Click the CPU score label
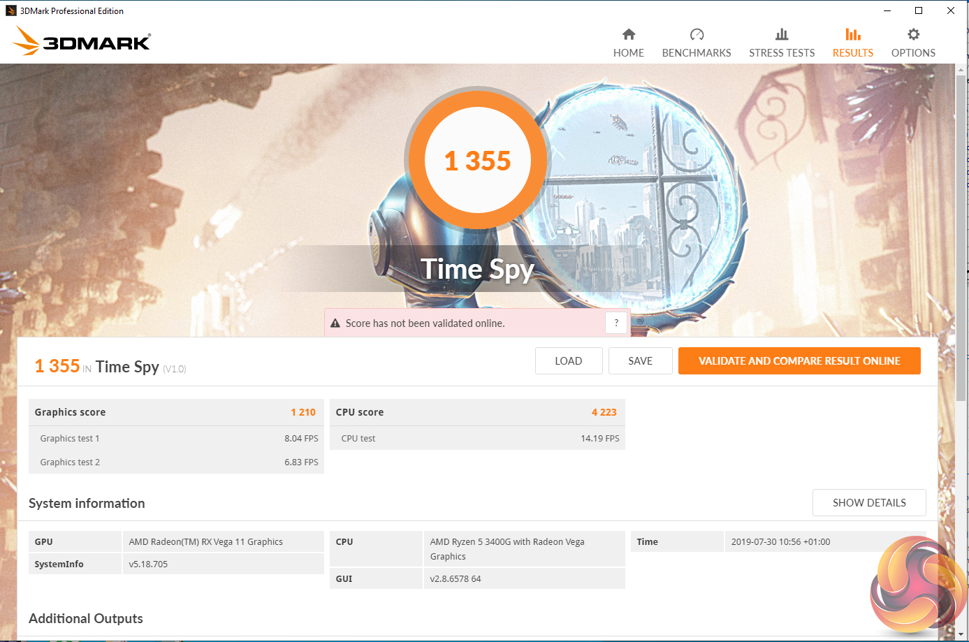The height and width of the screenshot is (642, 969). (360, 412)
